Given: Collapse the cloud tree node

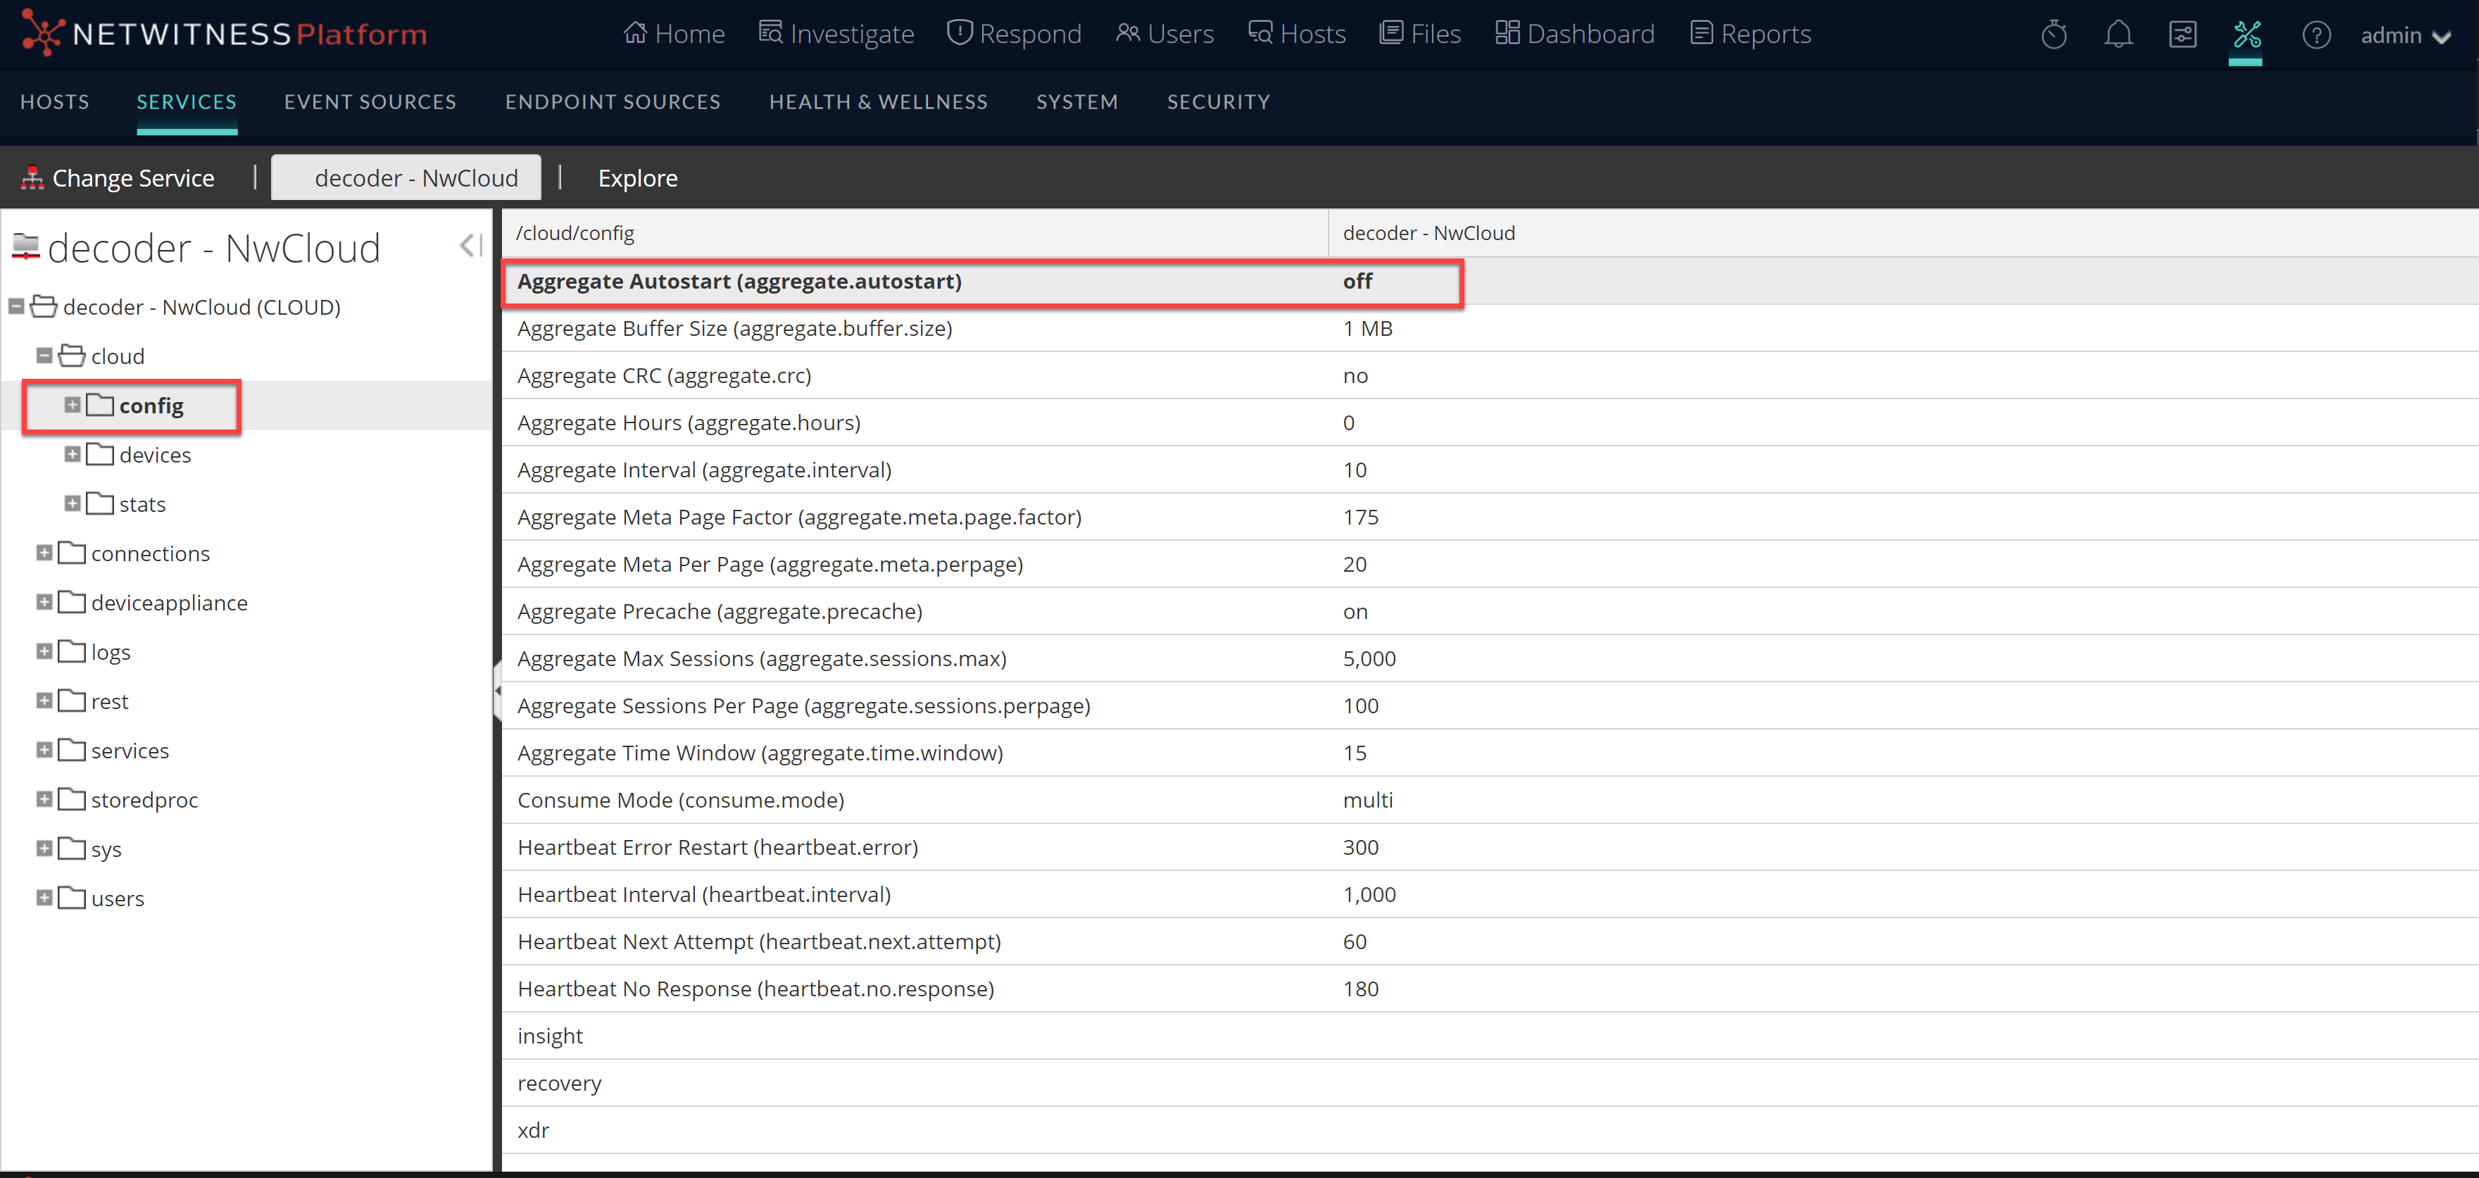Looking at the screenshot, I should tap(44, 356).
